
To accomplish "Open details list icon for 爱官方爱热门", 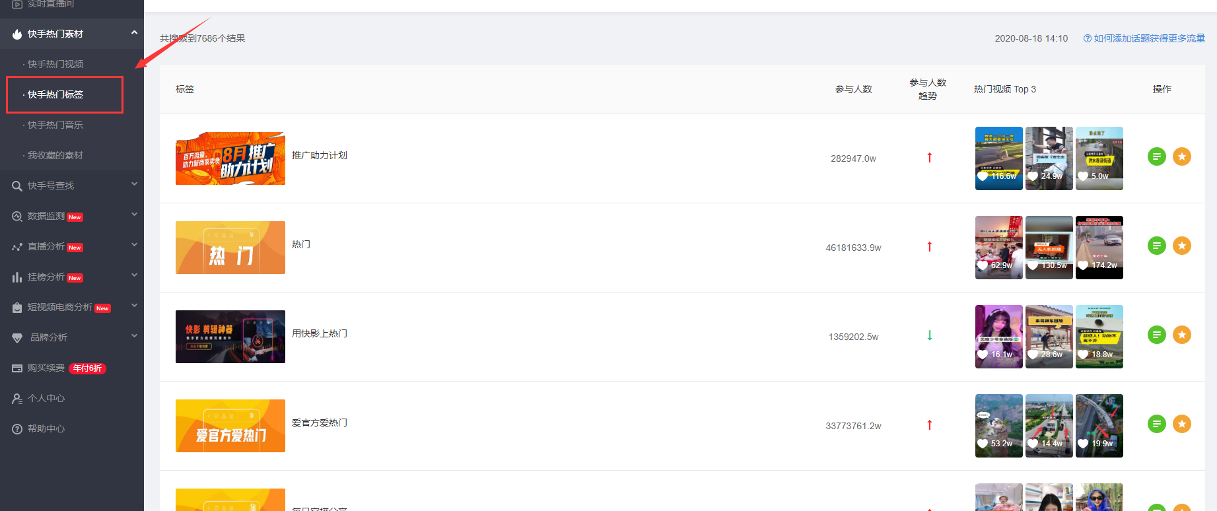I will pos(1157,424).
